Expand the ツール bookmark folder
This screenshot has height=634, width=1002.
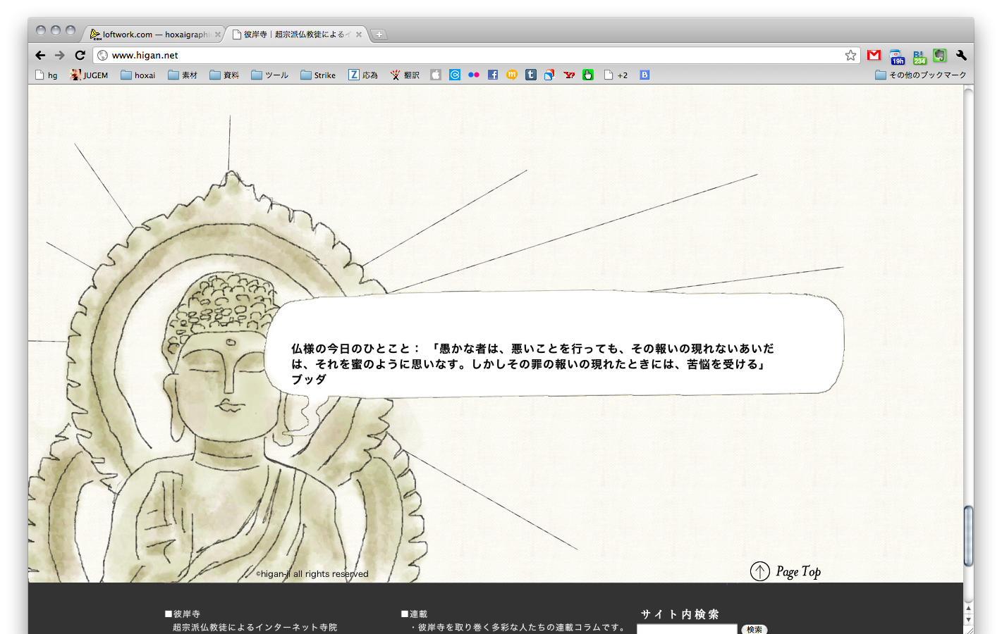[269, 75]
